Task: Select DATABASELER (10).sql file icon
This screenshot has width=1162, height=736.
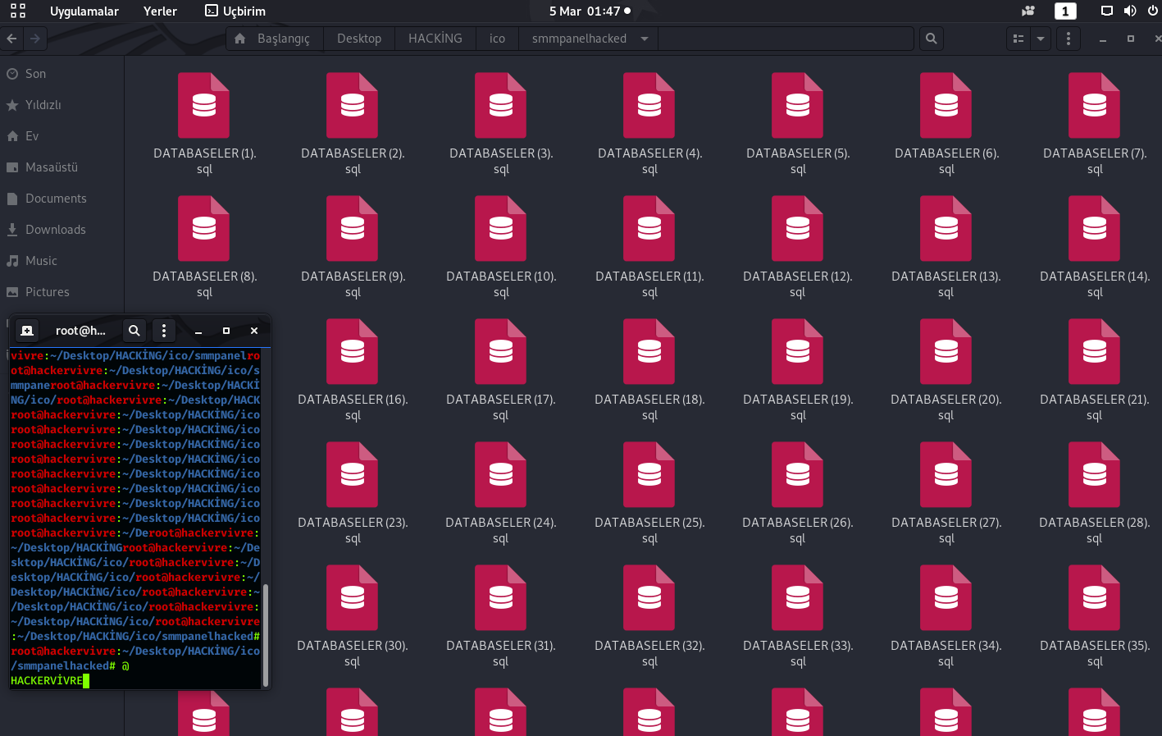Action: [501, 228]
